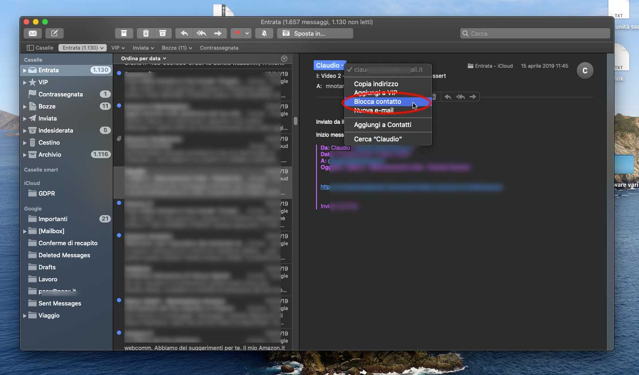Click the message list scrollbar
This screenshot has height=375, width=639.
tap(296, 121)
